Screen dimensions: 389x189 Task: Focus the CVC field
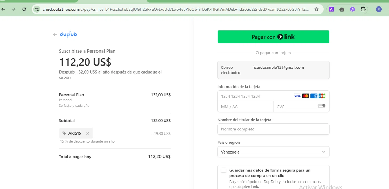pyautogui.click(x=301, y=107)
